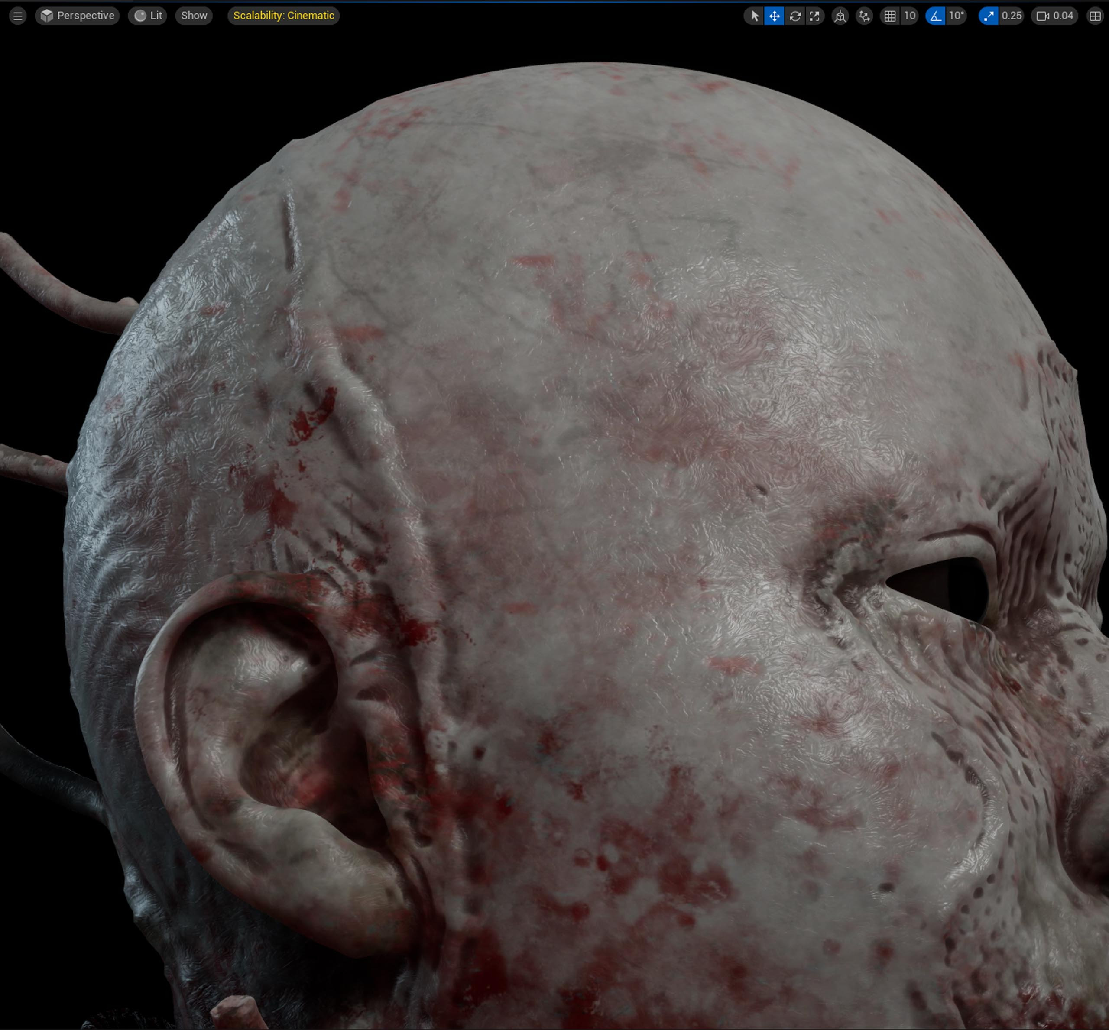Image resolution: width=1109 pixels, height=1030 pixels.
Task: Toggle world/local coordinate system icon
Action: point(840,16)
